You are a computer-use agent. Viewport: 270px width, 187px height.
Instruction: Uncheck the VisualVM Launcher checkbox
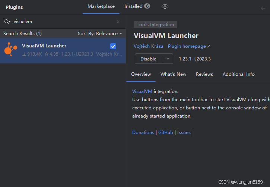point(113,46)
